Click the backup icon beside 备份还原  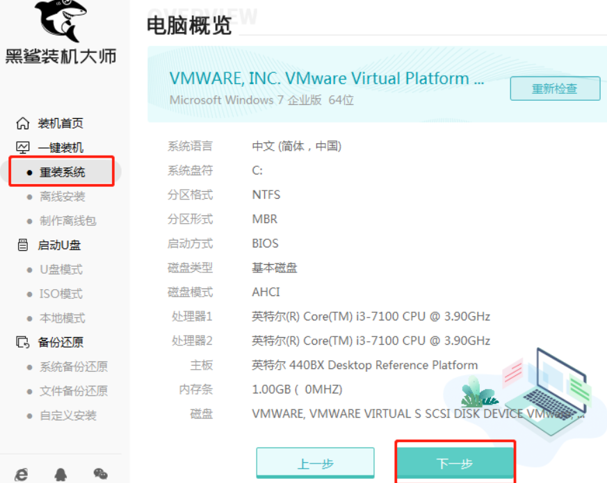pyautogui.click(x=22, y=343)
